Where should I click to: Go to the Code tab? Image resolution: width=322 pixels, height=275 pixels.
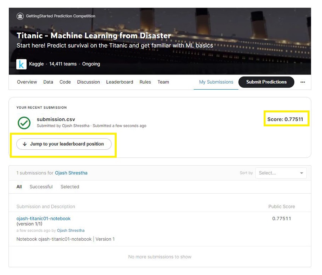pos(65,82)
